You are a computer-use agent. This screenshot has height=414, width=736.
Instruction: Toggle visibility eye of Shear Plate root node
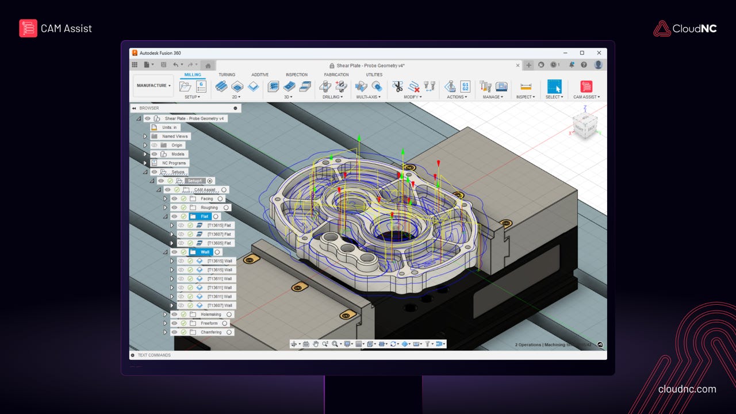tap(148, 118)
